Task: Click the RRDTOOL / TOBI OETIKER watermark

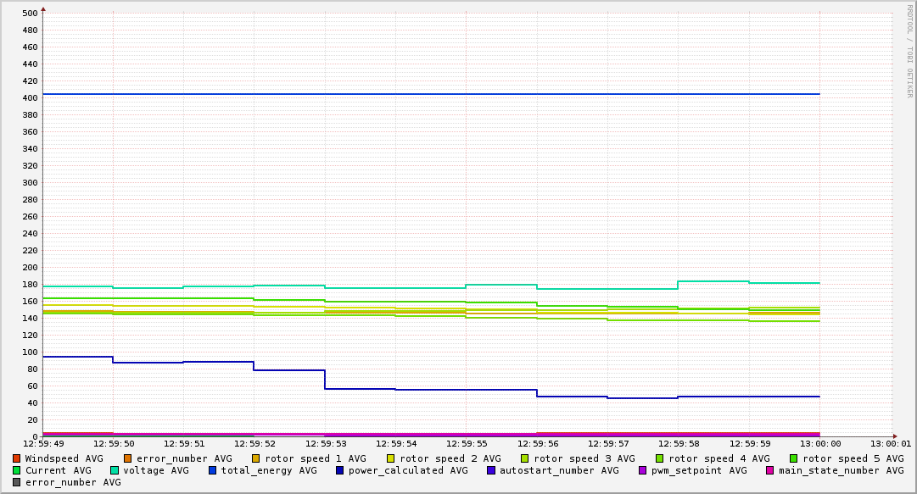Action: point(909,51)
